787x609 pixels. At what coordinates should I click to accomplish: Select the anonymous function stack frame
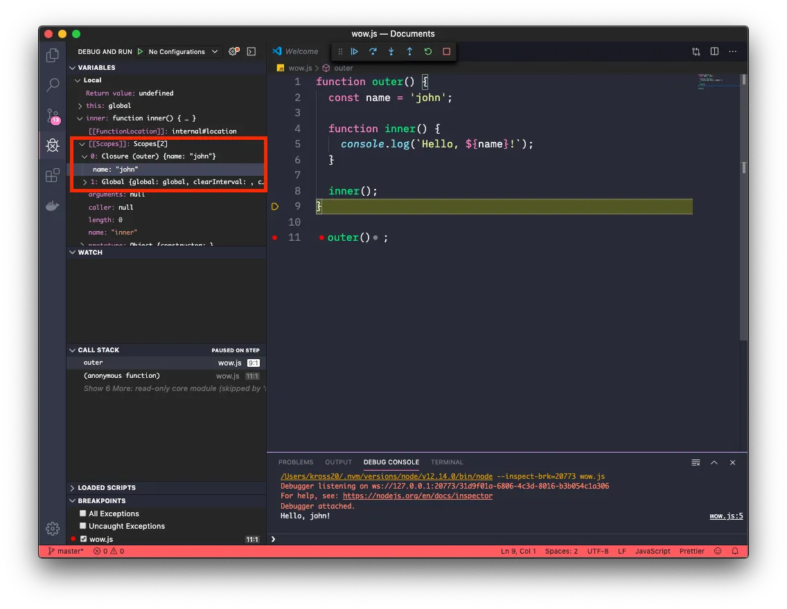[166, 375]
